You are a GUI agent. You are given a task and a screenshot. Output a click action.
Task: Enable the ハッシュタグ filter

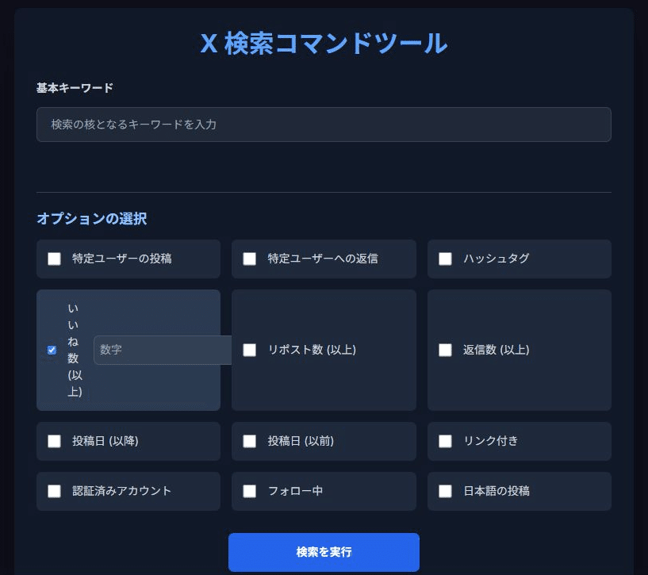(x=445, y=259)
